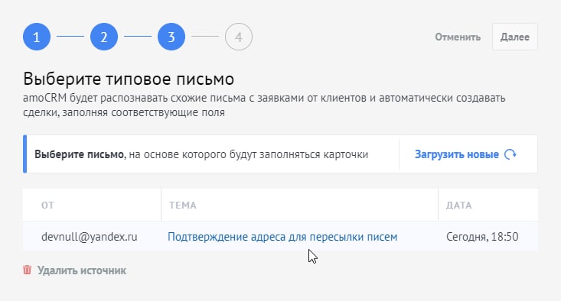Viewport: 561px width, 301px height.
Task: Click the Загрузить новые link
Action: tap(456, 154)
